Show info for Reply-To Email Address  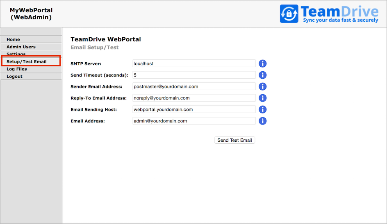[x=263, y=98]
